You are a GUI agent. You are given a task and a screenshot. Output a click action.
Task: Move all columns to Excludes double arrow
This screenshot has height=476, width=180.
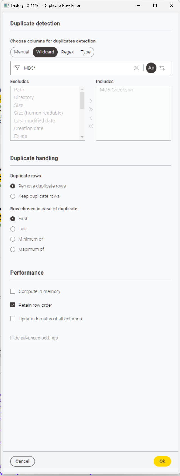coord(91,126)
